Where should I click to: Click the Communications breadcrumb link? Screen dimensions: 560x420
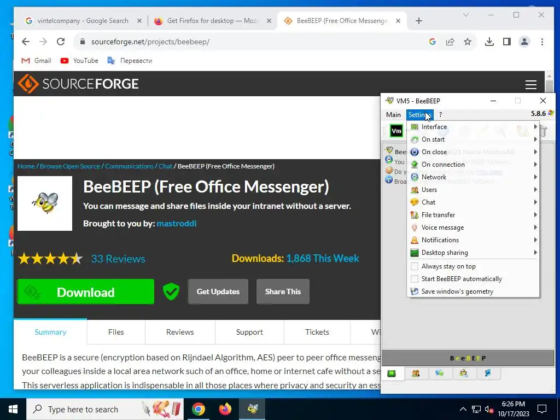[x=129, y=166]
